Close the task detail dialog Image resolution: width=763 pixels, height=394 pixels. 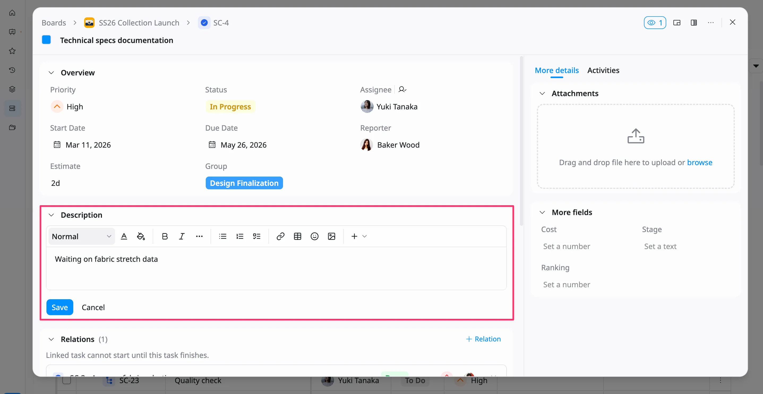point(732,22)
